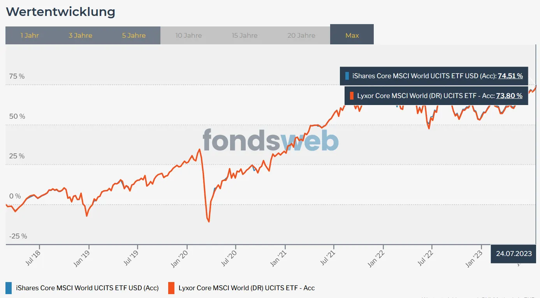
Task: Click the Wertentwicklung heading
Action: tap(61, 12)
